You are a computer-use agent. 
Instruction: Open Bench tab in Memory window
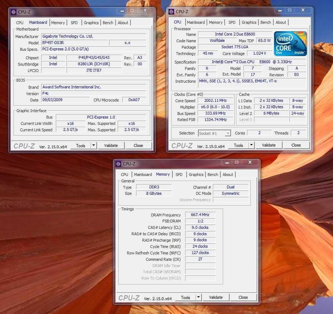pos(213,175)
